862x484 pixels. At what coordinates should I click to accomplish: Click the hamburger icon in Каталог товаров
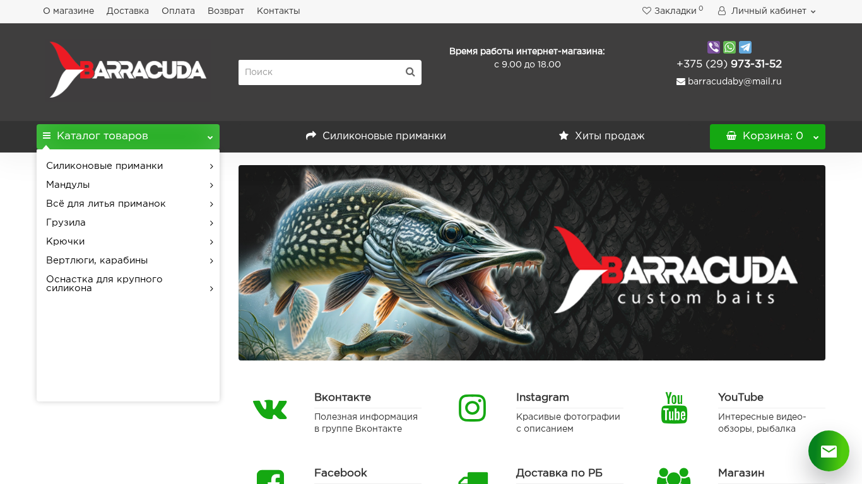[47, 135]
